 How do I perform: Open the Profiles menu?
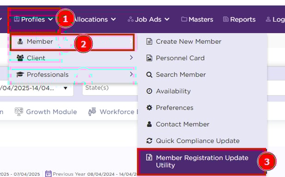click(34, 19)
